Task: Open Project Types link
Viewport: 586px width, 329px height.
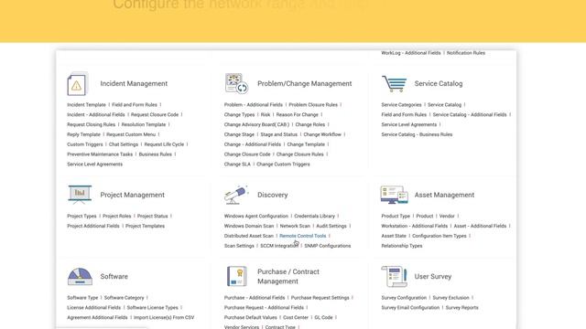Action: click(81, 216)
